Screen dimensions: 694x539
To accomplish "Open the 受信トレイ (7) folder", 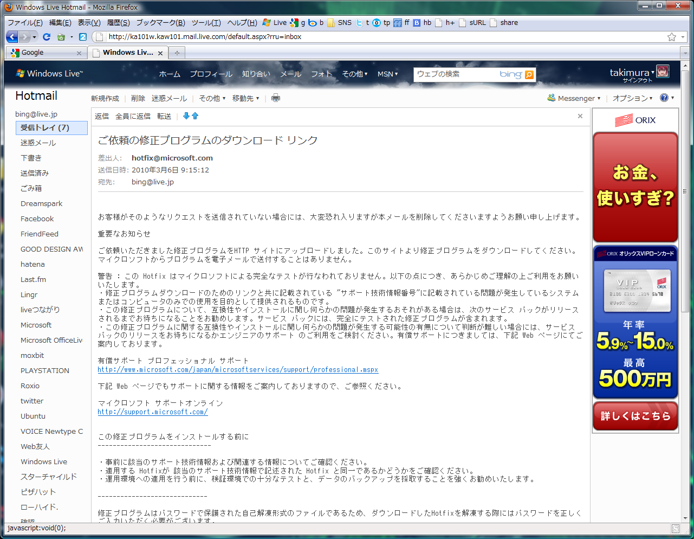I will pyautogui.click(x=51, y=128).
